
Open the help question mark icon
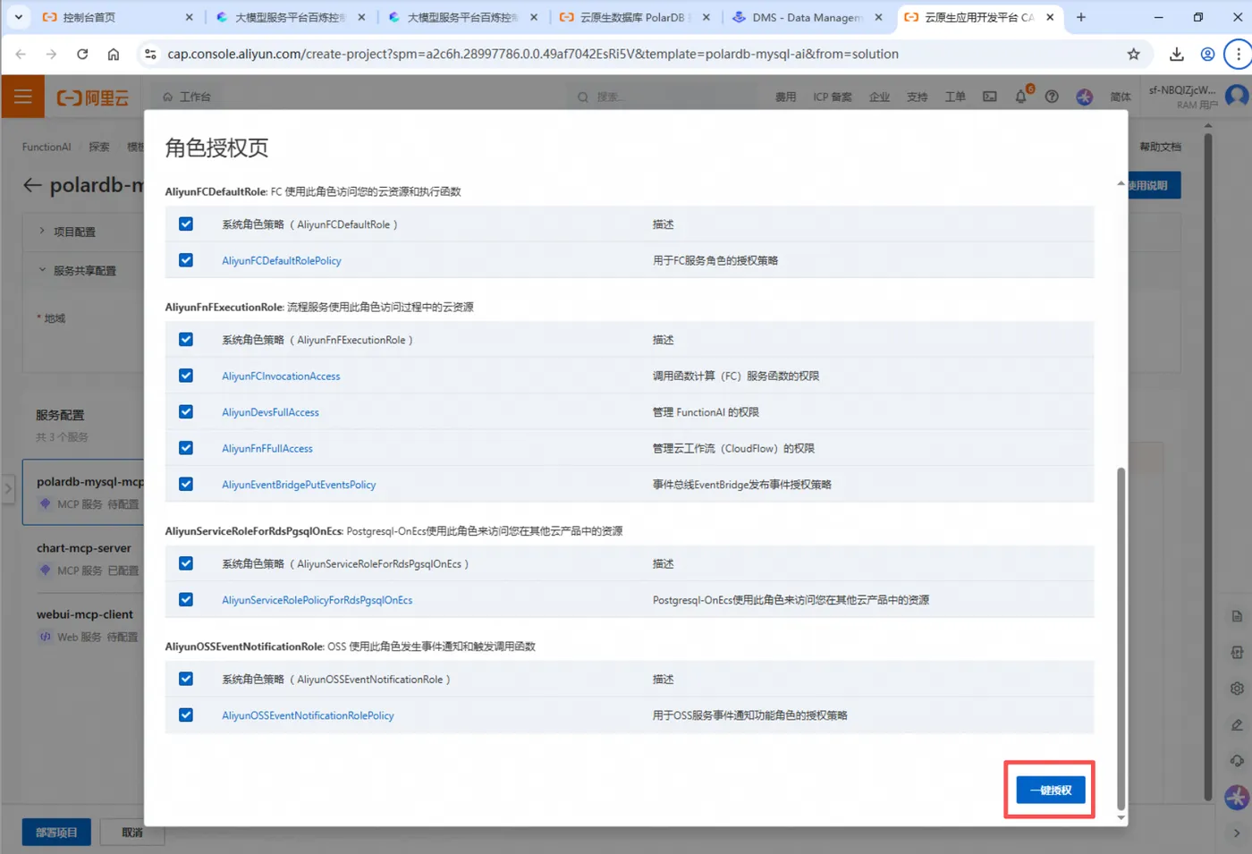(1052, 97)
